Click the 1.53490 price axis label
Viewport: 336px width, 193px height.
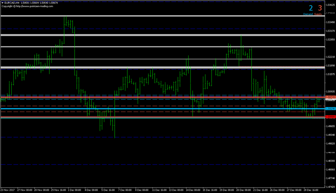[331, 22]
